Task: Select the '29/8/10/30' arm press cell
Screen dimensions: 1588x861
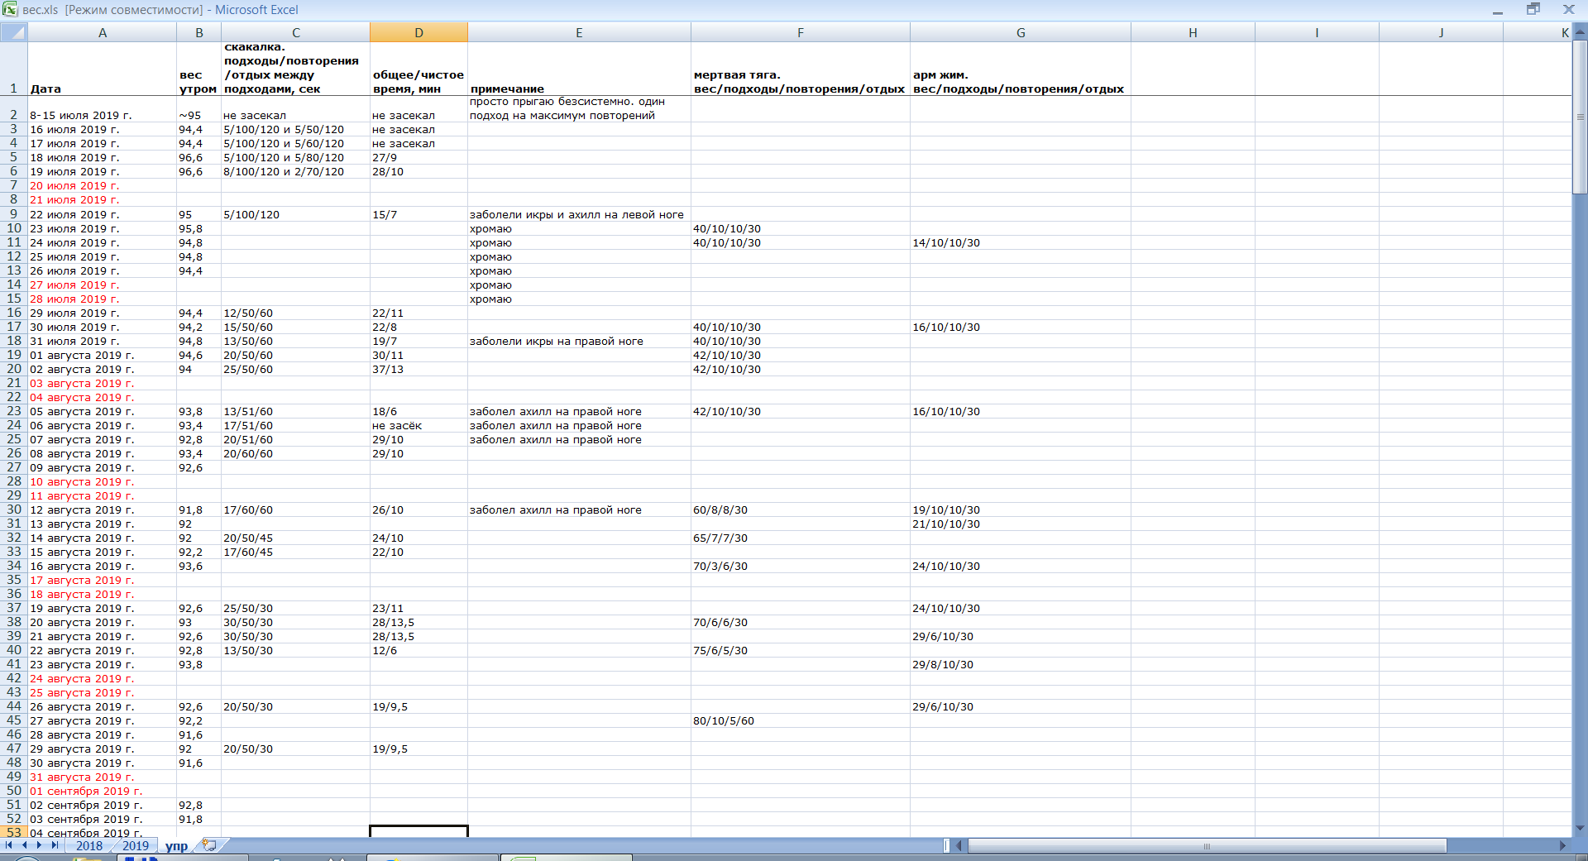Action: (x=1021, y=664)
